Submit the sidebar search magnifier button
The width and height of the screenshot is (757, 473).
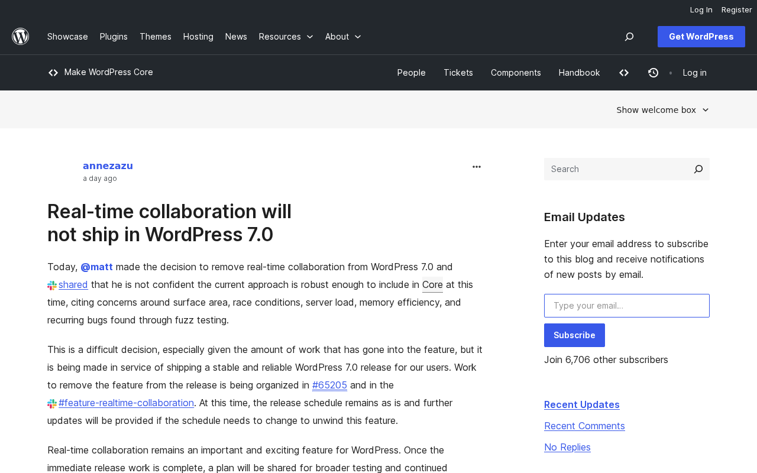698,169
